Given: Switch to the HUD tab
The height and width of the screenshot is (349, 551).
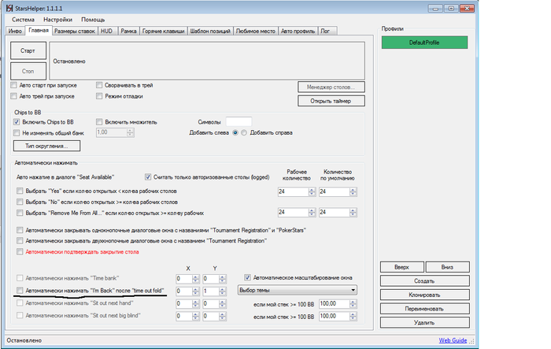Looking at the screenshot, I should (x=107, y=31).
